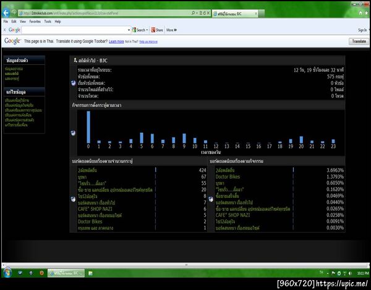Open the board link showing 3.6963%
The image size is (371, 290).
tap(225, 170)
